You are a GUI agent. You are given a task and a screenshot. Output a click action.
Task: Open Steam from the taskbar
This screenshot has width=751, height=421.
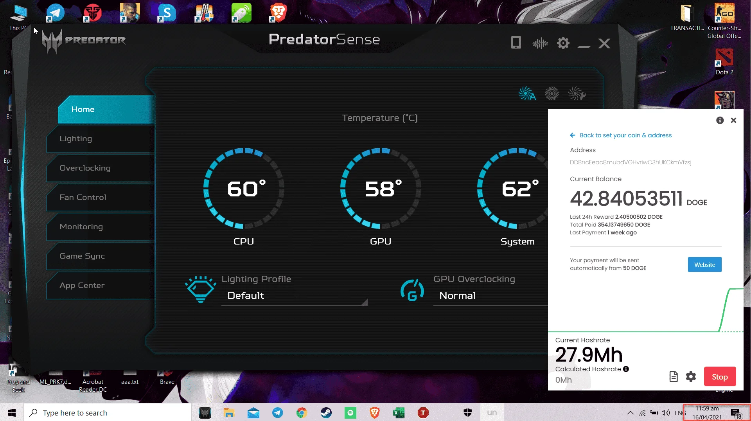(326, 412)
